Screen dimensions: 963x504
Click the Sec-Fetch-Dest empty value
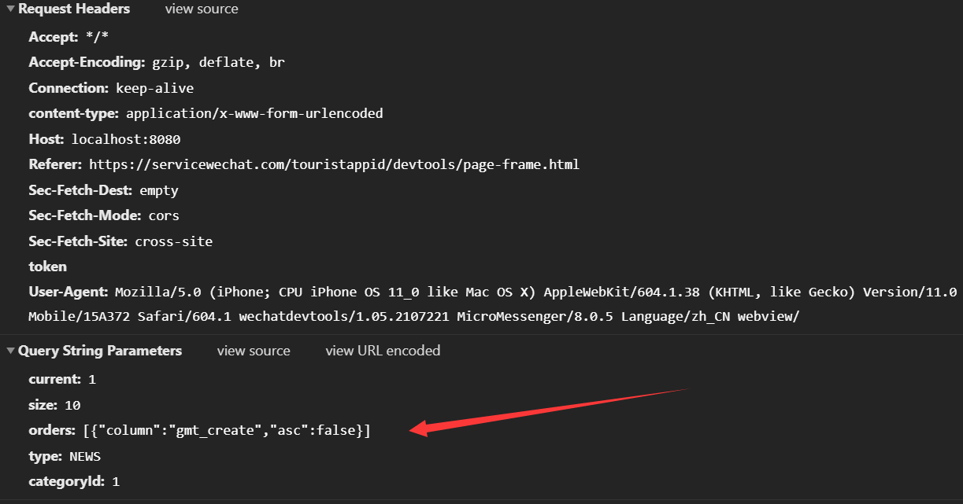159,190
